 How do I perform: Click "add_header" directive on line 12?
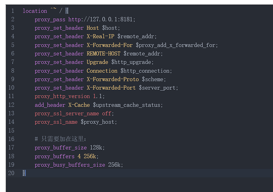click(x=50, y=105)
